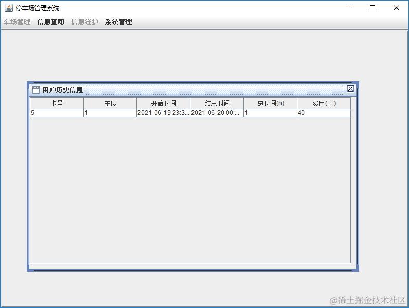Click the Java app icon in title bar

(x=9, y=8)
